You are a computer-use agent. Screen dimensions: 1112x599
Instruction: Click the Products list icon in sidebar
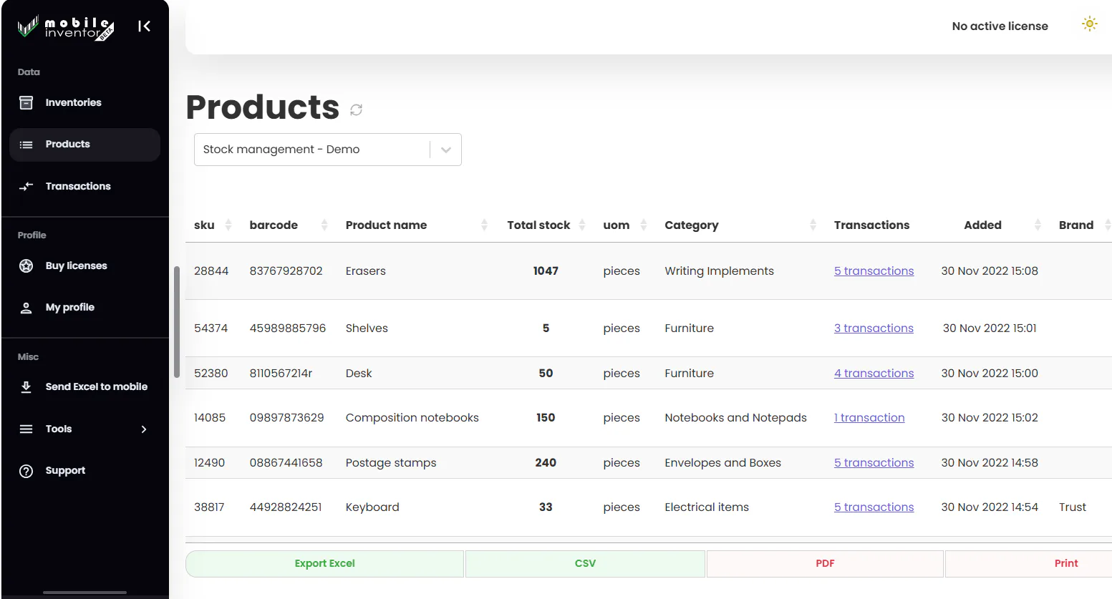(x=26, y=145)
